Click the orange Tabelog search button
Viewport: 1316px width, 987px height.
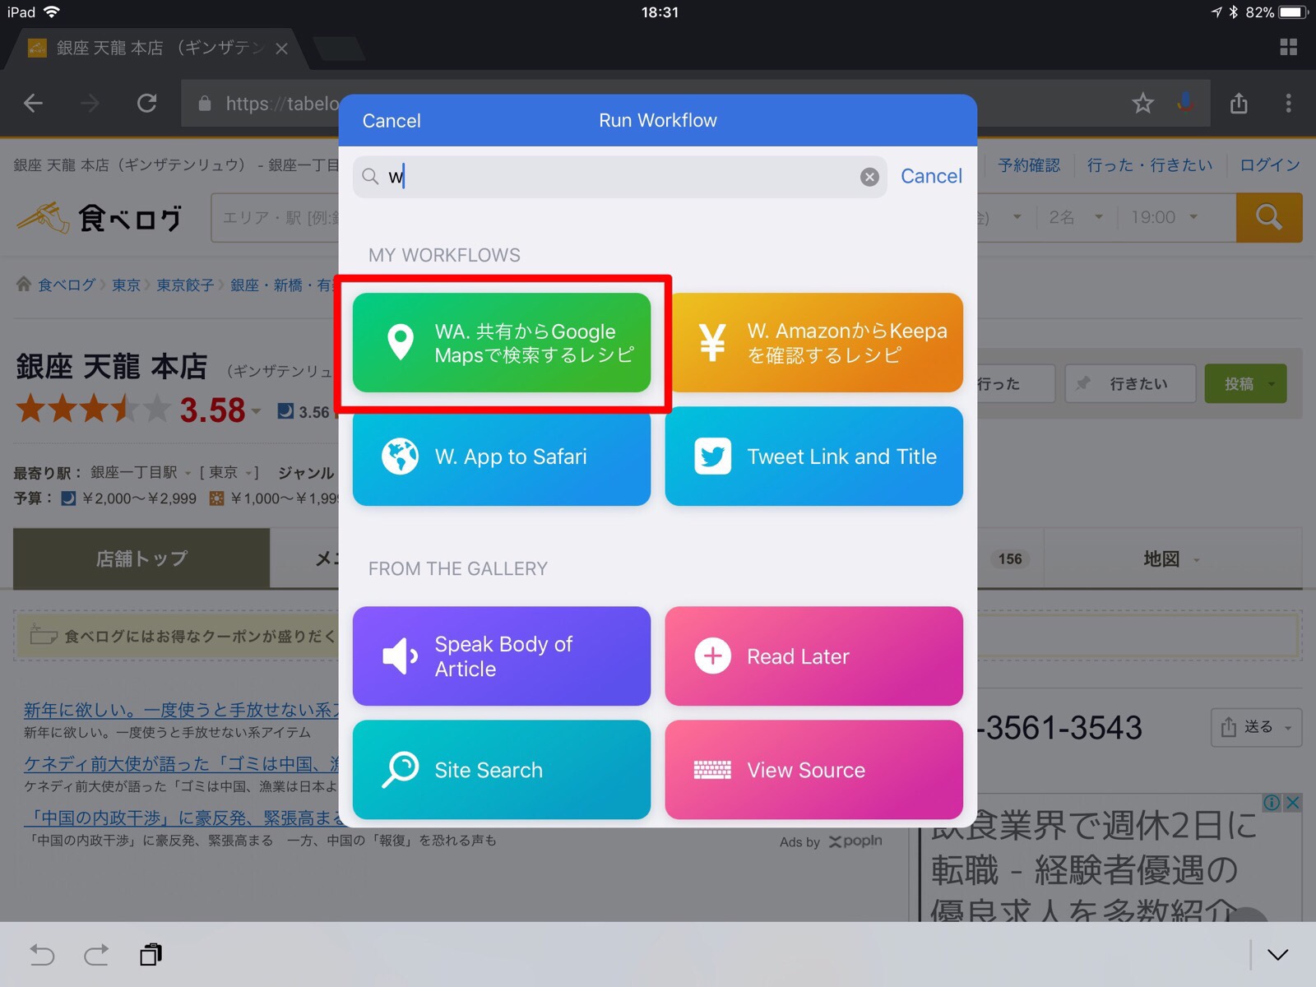1268,217
